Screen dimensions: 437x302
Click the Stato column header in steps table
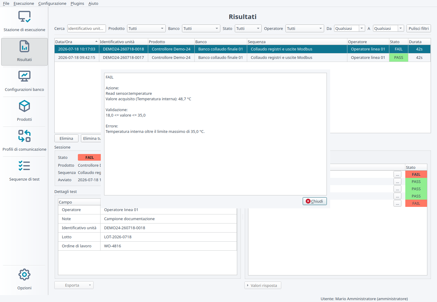[416, 167]
